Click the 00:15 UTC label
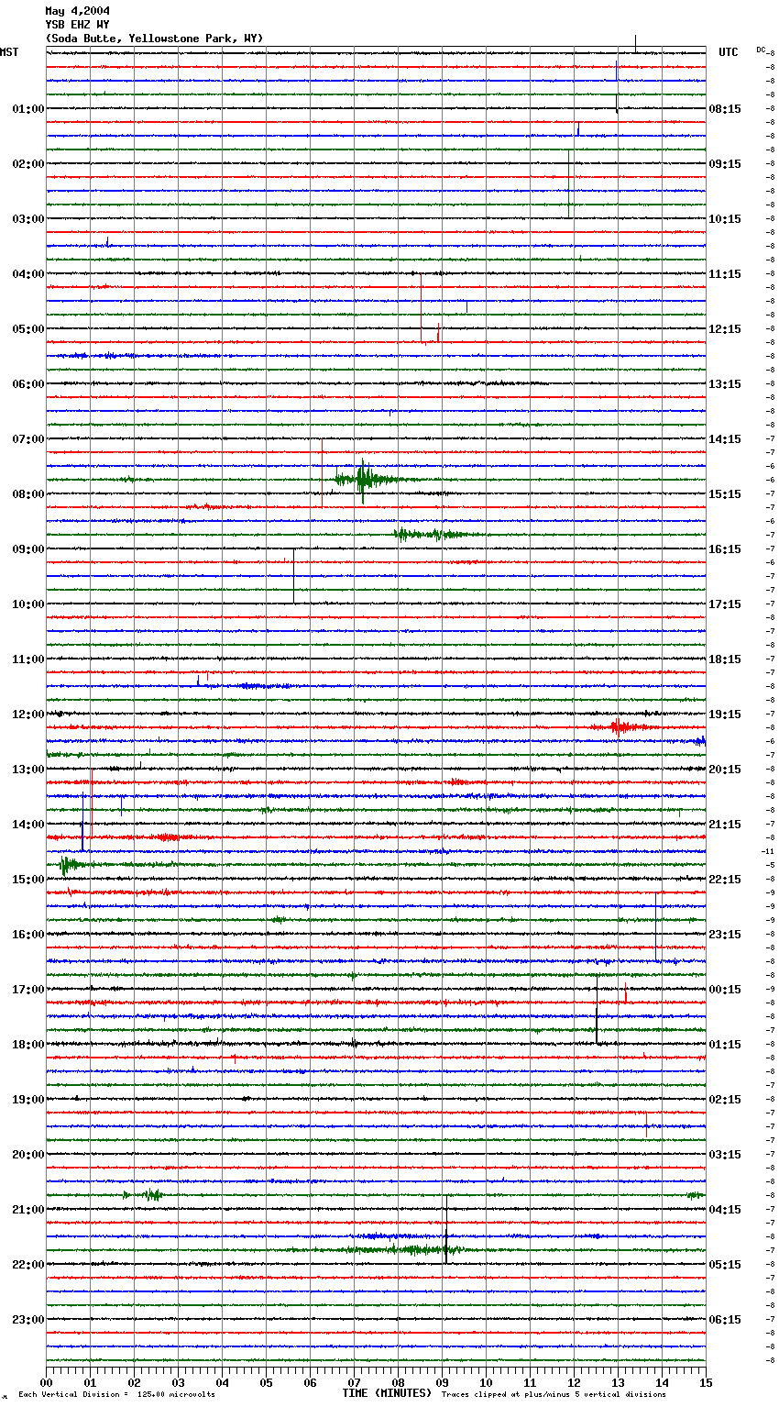 (725, 990)
